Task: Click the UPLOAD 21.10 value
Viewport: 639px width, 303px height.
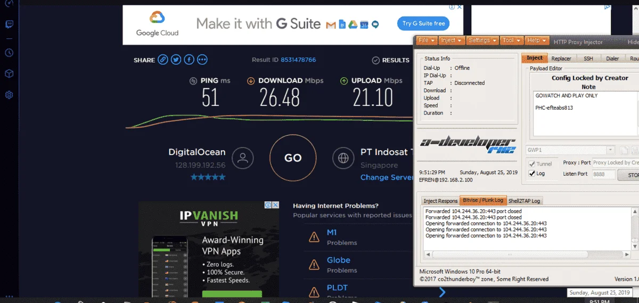Action: [x=373, y=97]
